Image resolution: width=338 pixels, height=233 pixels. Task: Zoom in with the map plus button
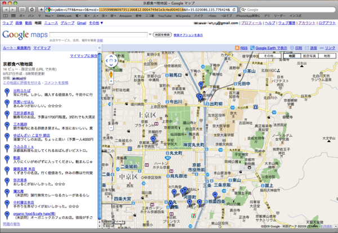pos(111,81)
